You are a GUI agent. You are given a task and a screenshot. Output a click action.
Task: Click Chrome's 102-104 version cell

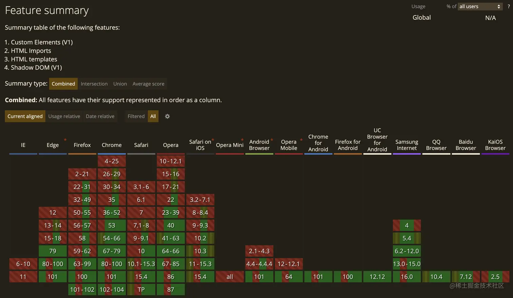click(112, 289)
